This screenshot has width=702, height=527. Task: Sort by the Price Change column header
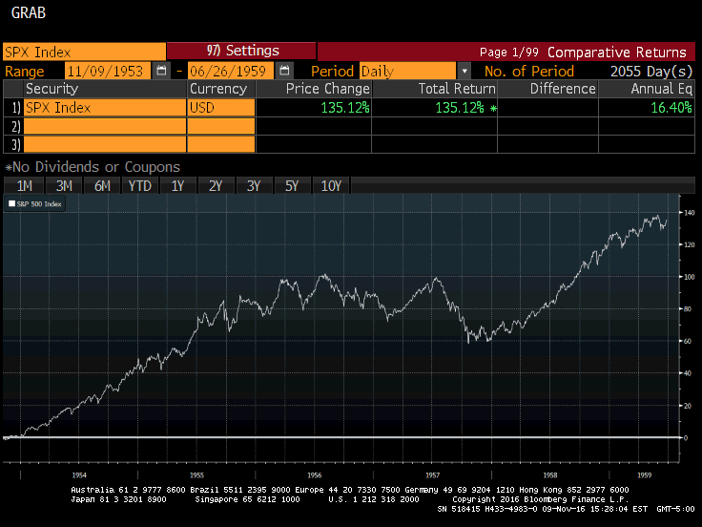click(x=314, y=89)
